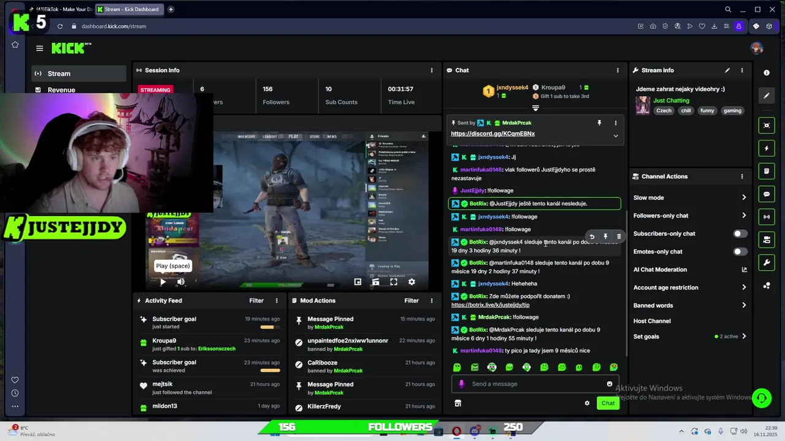This screenshot has width=785, height=441.
Task: Open Session Info three-dot menu
Action: click(432, 70)
